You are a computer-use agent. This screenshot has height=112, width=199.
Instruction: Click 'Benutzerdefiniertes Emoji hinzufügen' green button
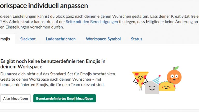65,99
